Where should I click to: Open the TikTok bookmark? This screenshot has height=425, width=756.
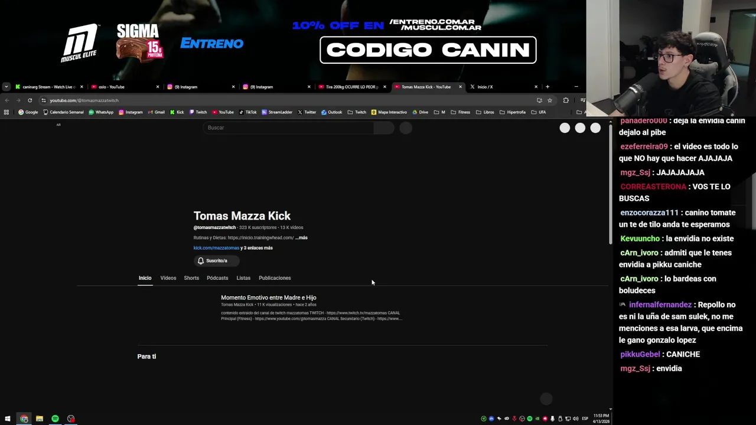248,112
